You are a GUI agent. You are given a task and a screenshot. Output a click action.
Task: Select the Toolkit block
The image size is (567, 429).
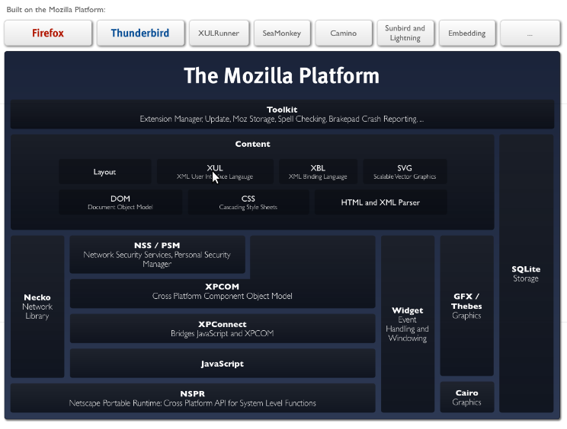[x=282, y=114]
